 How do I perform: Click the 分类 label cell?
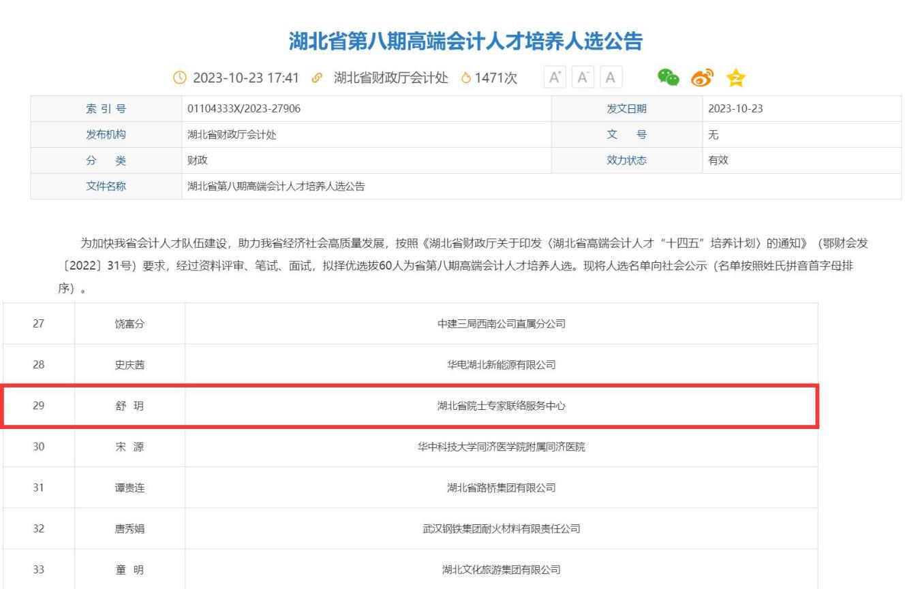(106, 161)
